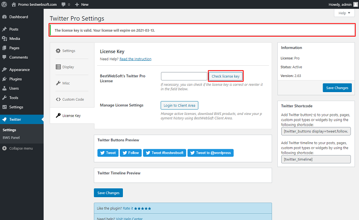This screenshot has width=359, height=220.
Task: Click the WordPress logo icon
Action: (x=4, y=4)
